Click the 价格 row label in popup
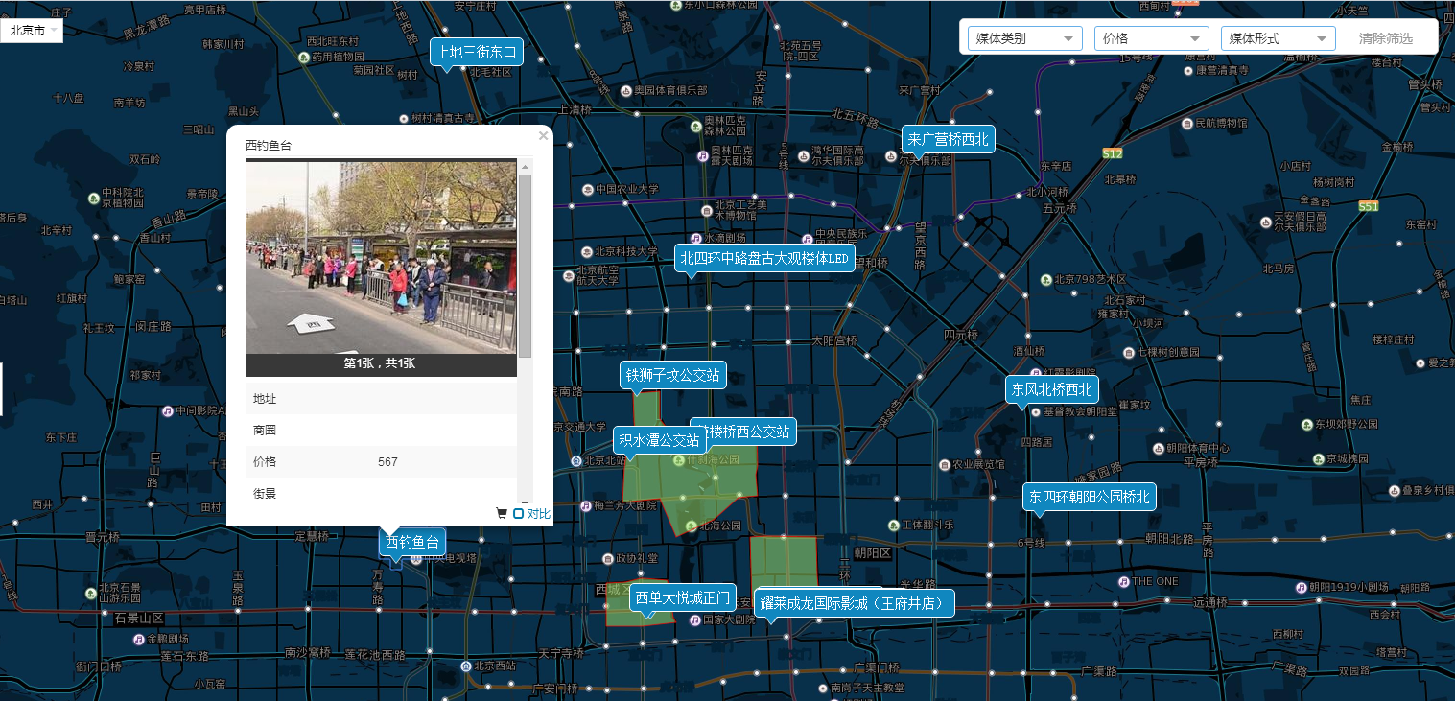This screenshot has height=701, width=1455. point(265,462)
